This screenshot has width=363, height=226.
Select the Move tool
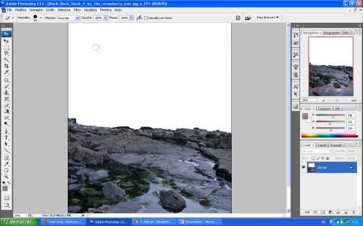[x=6, y=41]
